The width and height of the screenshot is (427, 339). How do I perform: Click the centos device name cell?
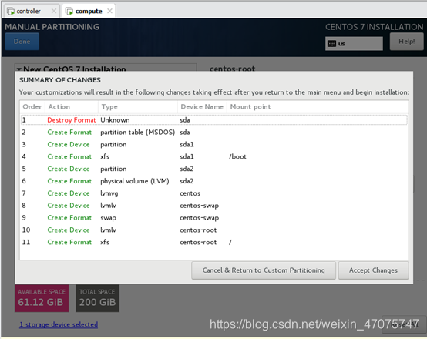pos(190,193)
